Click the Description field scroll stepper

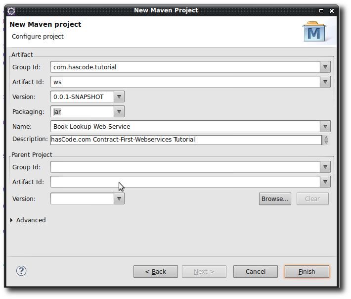[326, 140]
